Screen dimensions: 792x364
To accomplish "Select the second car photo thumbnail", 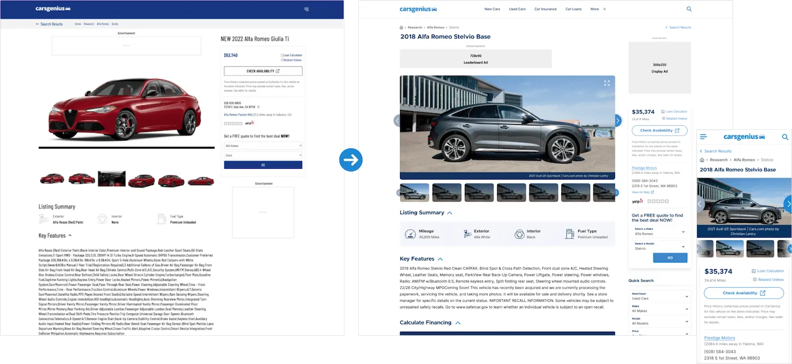I will pyautogui.click(x=447, y=192).
